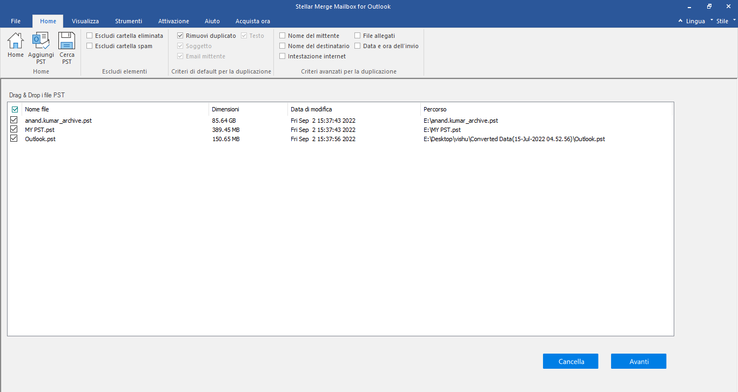This screenshot has width=738, height=392.
Task: Uncheck the MY PST.pst row checkbox
Action: click(x=14, y=129)
